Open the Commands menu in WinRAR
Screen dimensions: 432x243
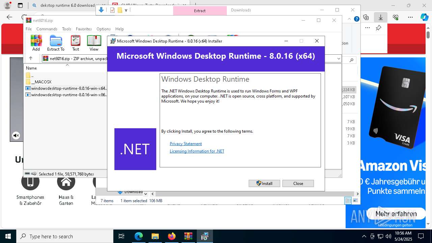tap(47, 29)
